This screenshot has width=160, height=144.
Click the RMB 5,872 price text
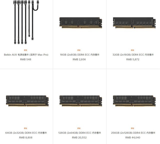[133, 59]
